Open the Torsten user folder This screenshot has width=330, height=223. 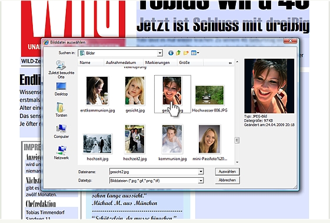[61, 110]
